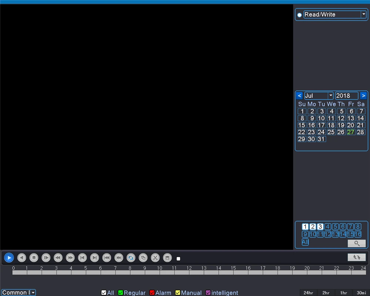Toggle the Manual record checkbox
Image resolution: width=370 pixels, height=296 pixels.
point(178,293)
